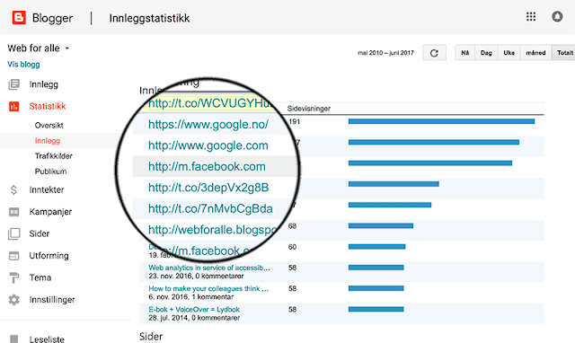Open Publikum in the sidebar
The height and width of the screenshot is (343, 575).
pos(50,171)
